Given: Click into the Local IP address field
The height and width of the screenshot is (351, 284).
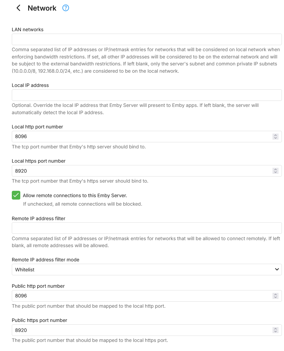Looking at the screenshot, I should [147, 95].
